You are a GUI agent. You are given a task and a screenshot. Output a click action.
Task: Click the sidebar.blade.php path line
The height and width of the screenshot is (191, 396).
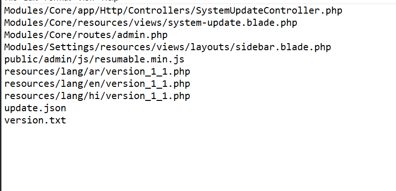tap(167, 46)
